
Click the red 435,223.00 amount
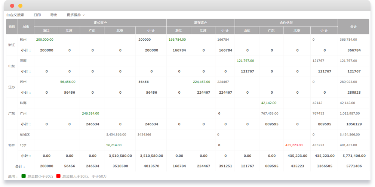pos(294,145)
